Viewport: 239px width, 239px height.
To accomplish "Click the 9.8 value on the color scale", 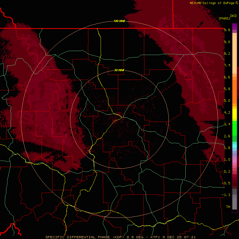I will (227, 30).
